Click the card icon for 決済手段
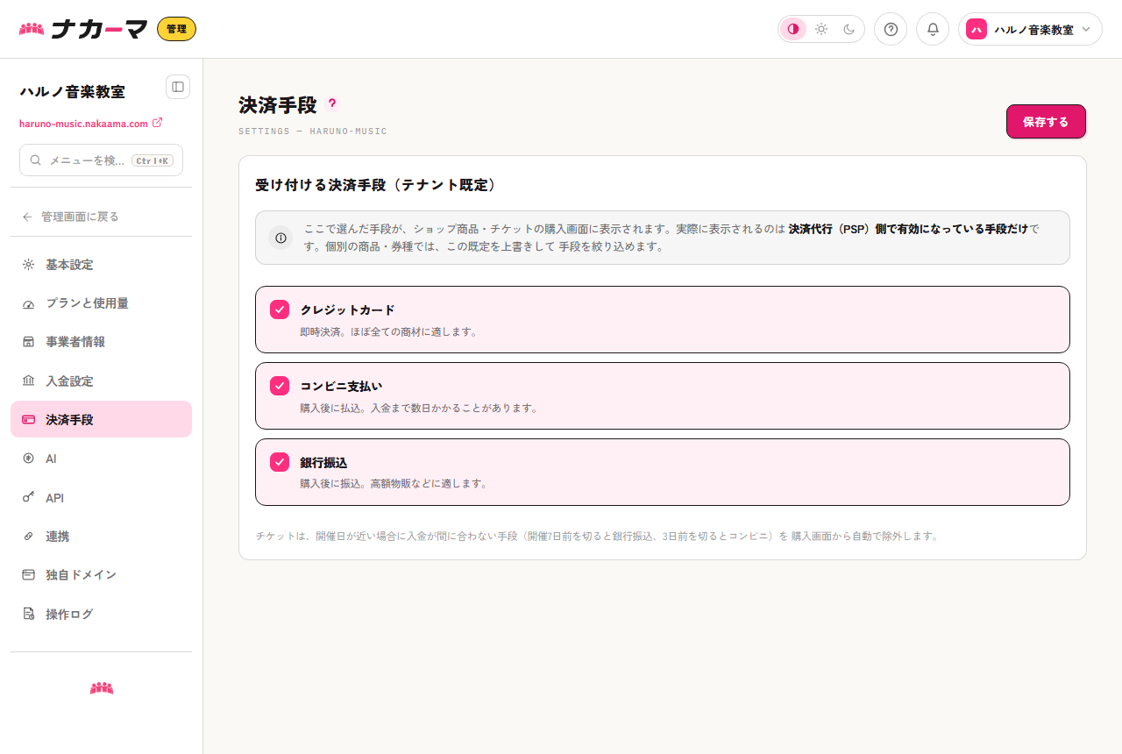Image resolution: width=1122 pixels, height=754 pixels. click(x=28, y=420)
